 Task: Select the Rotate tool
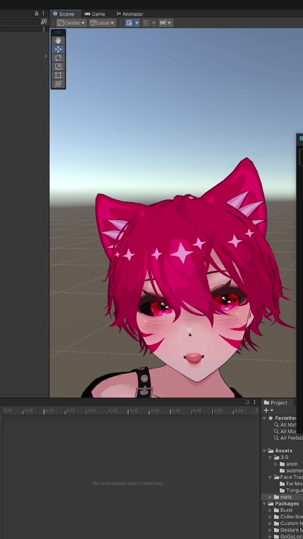(x=58, y=58)
